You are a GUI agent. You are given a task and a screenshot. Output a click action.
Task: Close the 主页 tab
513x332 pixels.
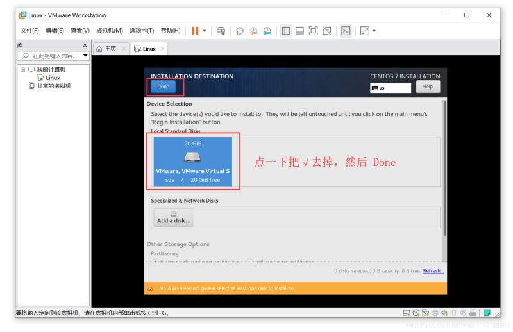pos(124,49)
